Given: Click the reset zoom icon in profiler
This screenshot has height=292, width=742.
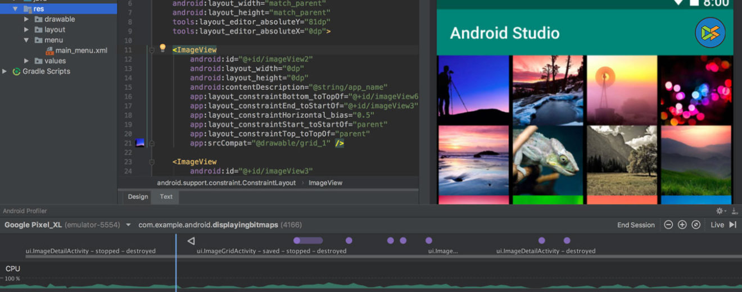Looking at the screenshot, I should (x=696, y=225).
